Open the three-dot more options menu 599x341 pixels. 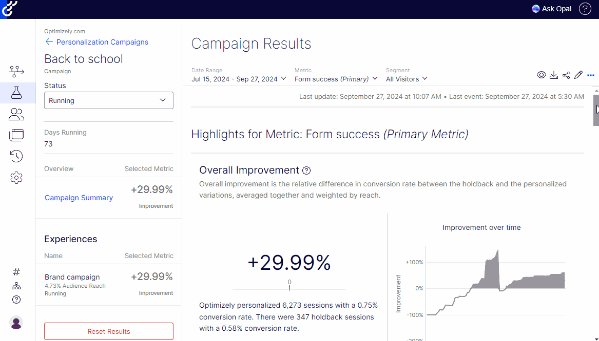[591, 75]
